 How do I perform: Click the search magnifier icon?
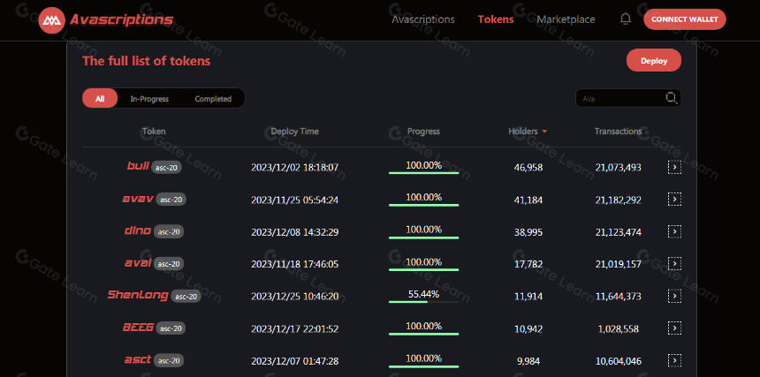pos(672,98)
